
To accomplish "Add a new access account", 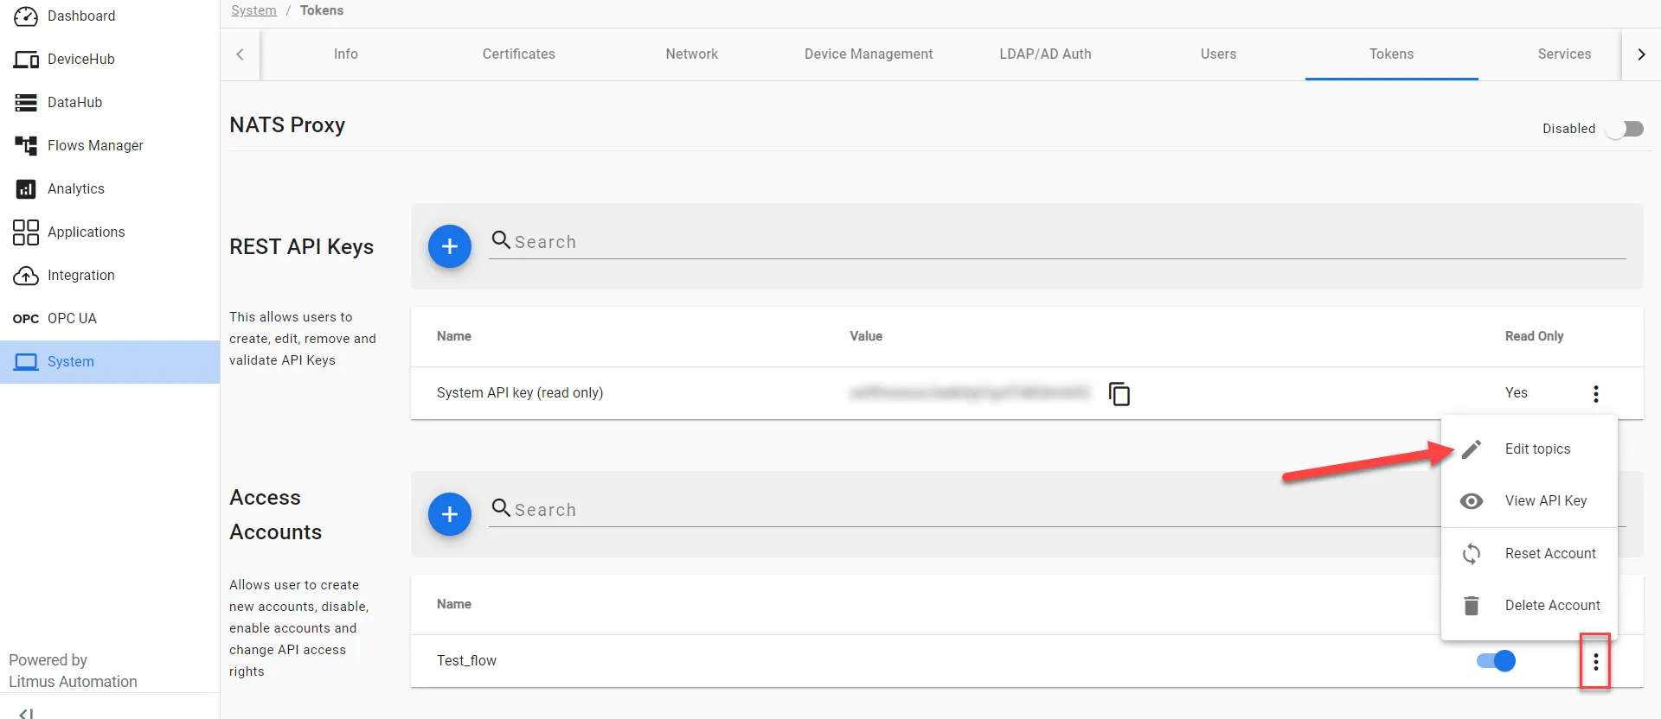I will pos(450,514).
